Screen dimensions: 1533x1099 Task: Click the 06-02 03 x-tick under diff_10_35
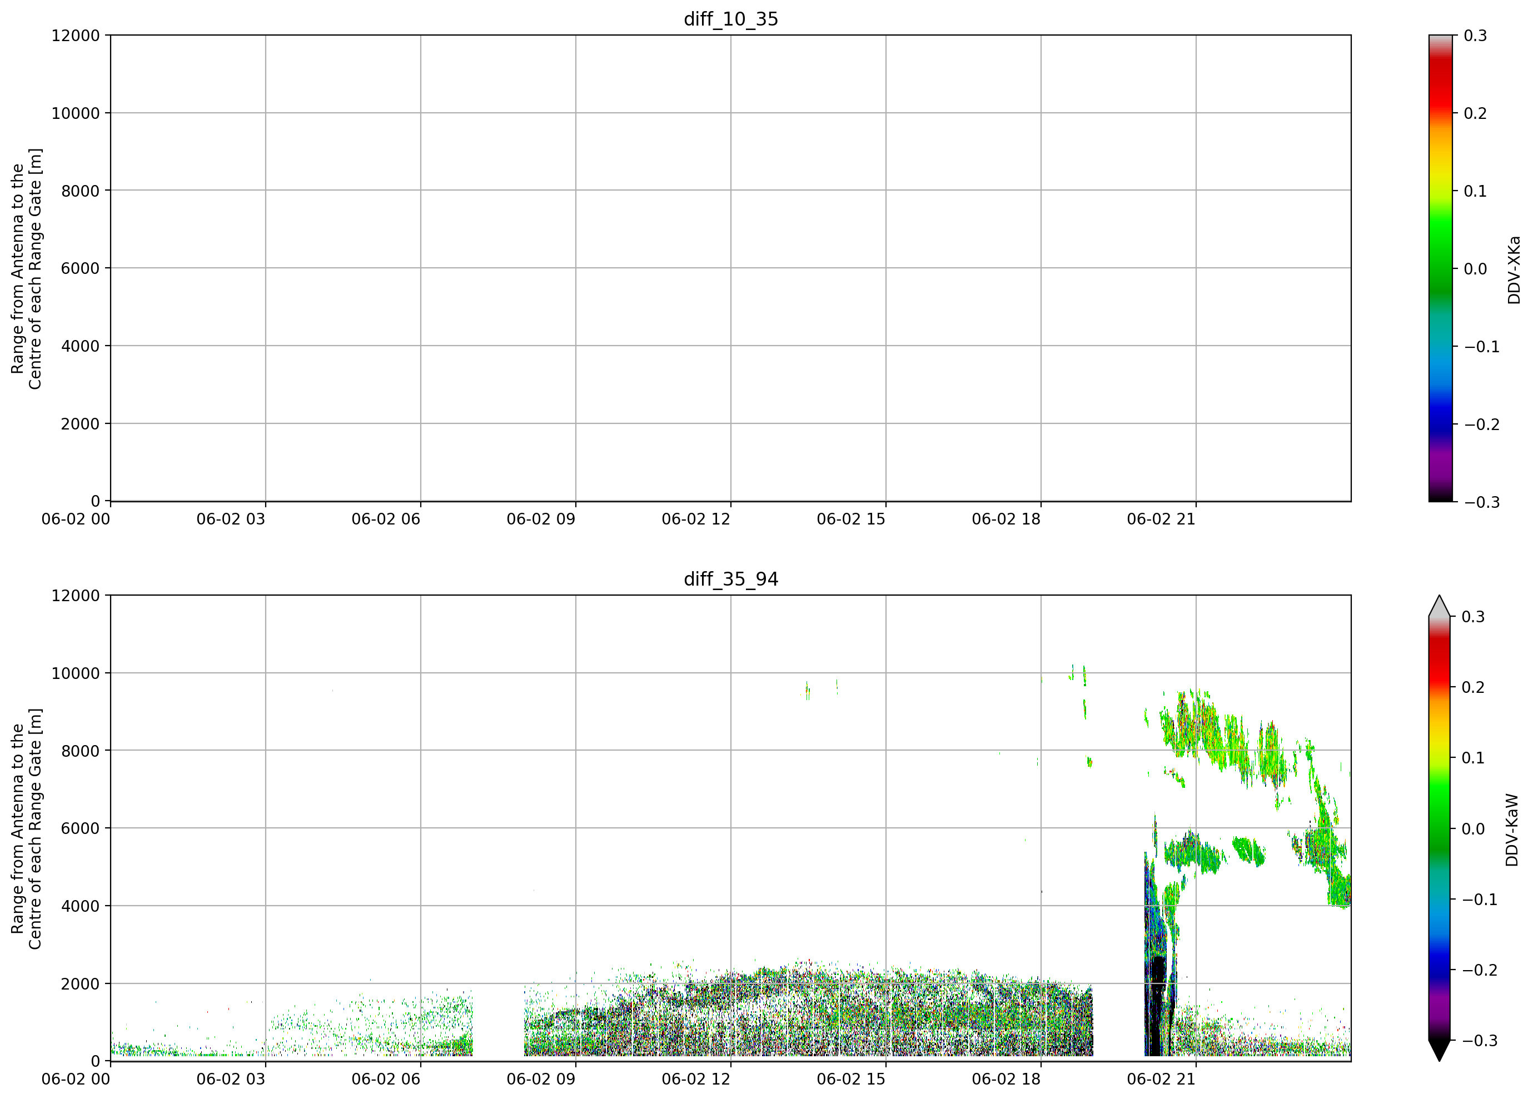click(231, 519)
